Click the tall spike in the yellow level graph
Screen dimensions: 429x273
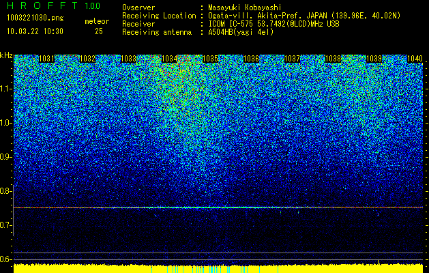click(379, 262)
